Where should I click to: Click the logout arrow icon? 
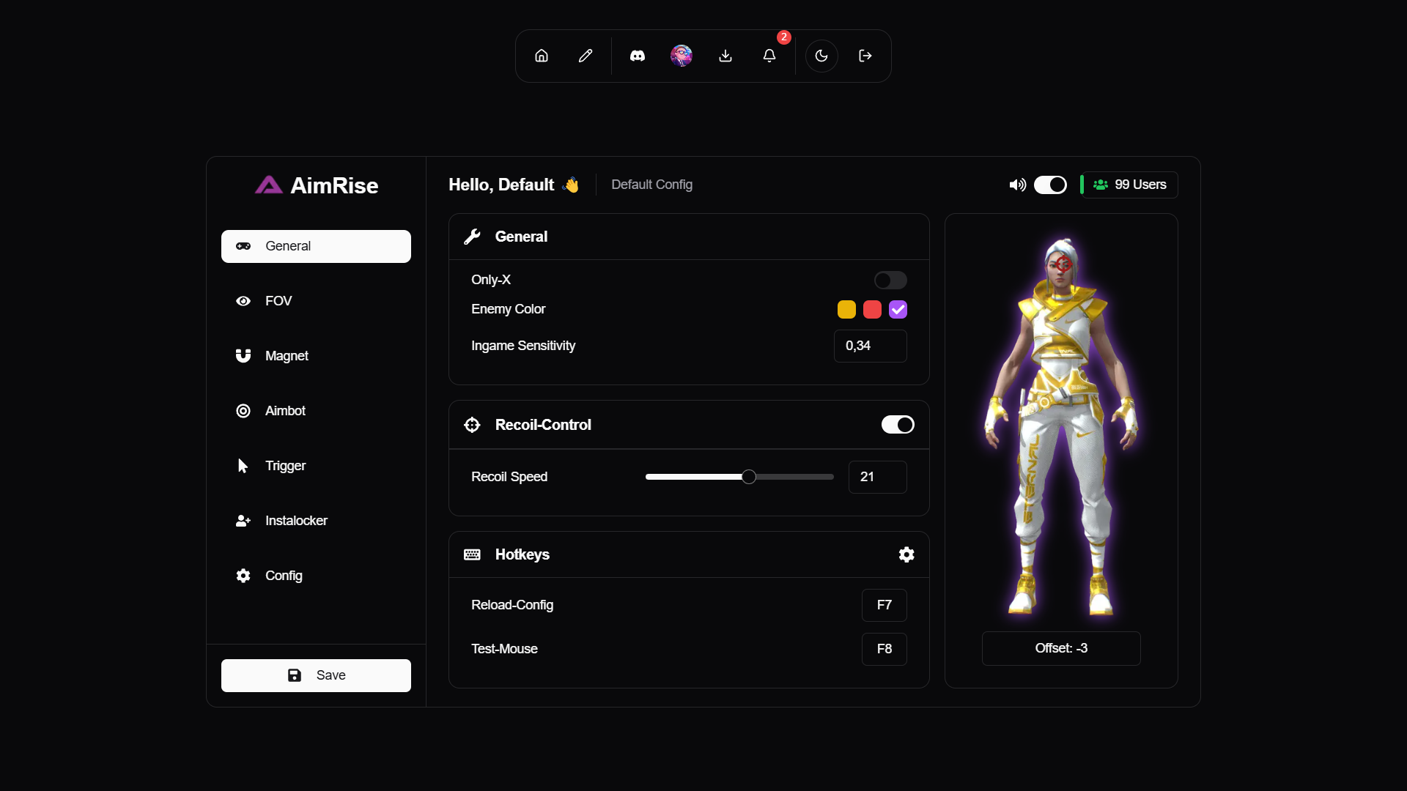[x=865, y=56]
